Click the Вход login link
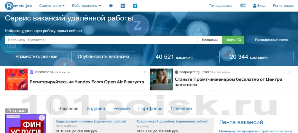The height and width of the screenshot is (133, 298). tap(261, 6)
